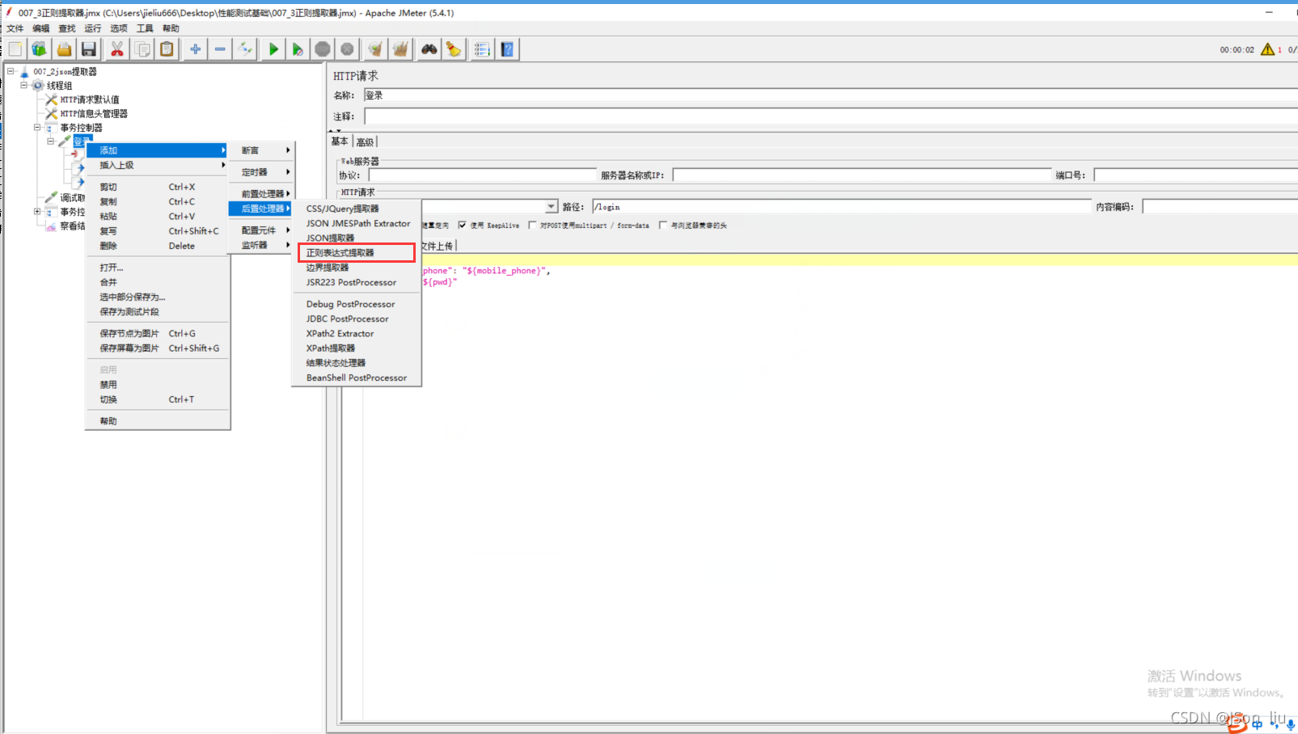
Task: Select the 007_2json提取器 test plan node
Action: click(x=65, y=72)
